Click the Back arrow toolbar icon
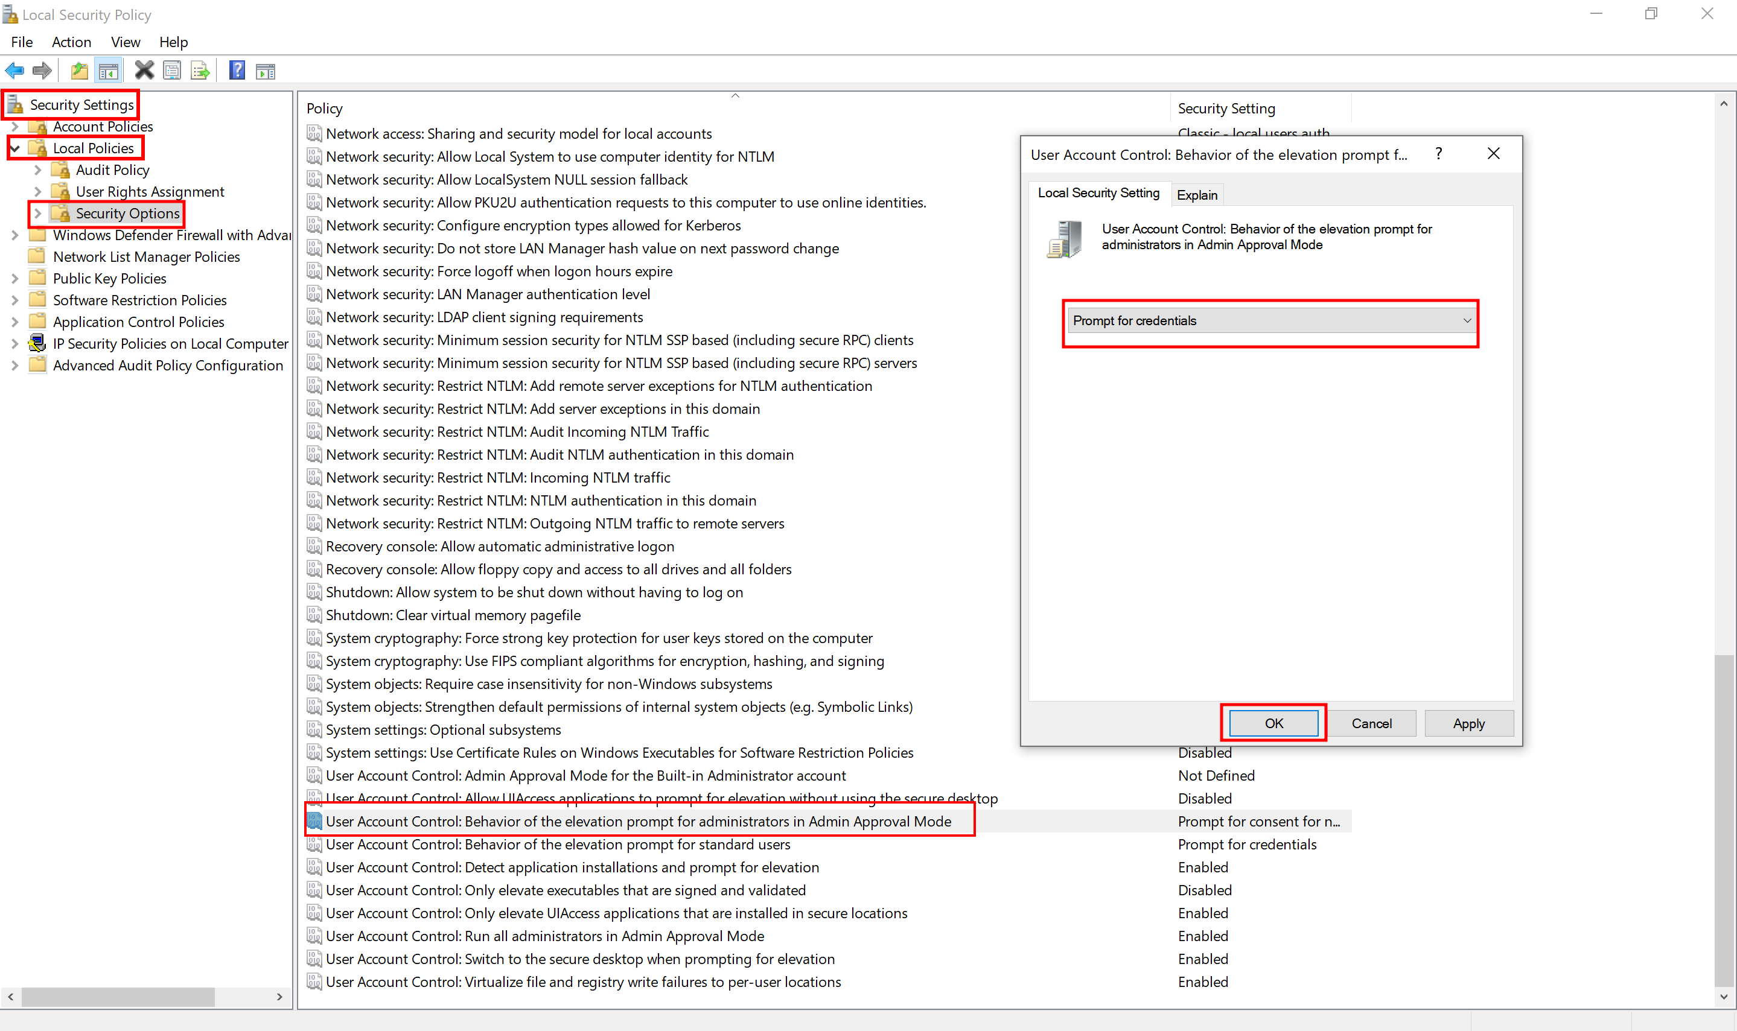1737x1031 pixels. [14, 70]
